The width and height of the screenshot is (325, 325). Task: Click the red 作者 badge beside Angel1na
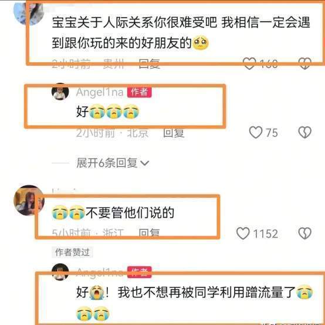coord(139,92)
